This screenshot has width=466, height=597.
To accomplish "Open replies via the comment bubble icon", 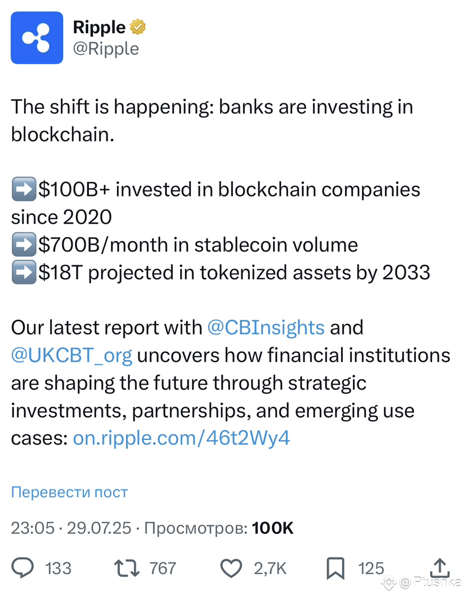I will 24,568.
